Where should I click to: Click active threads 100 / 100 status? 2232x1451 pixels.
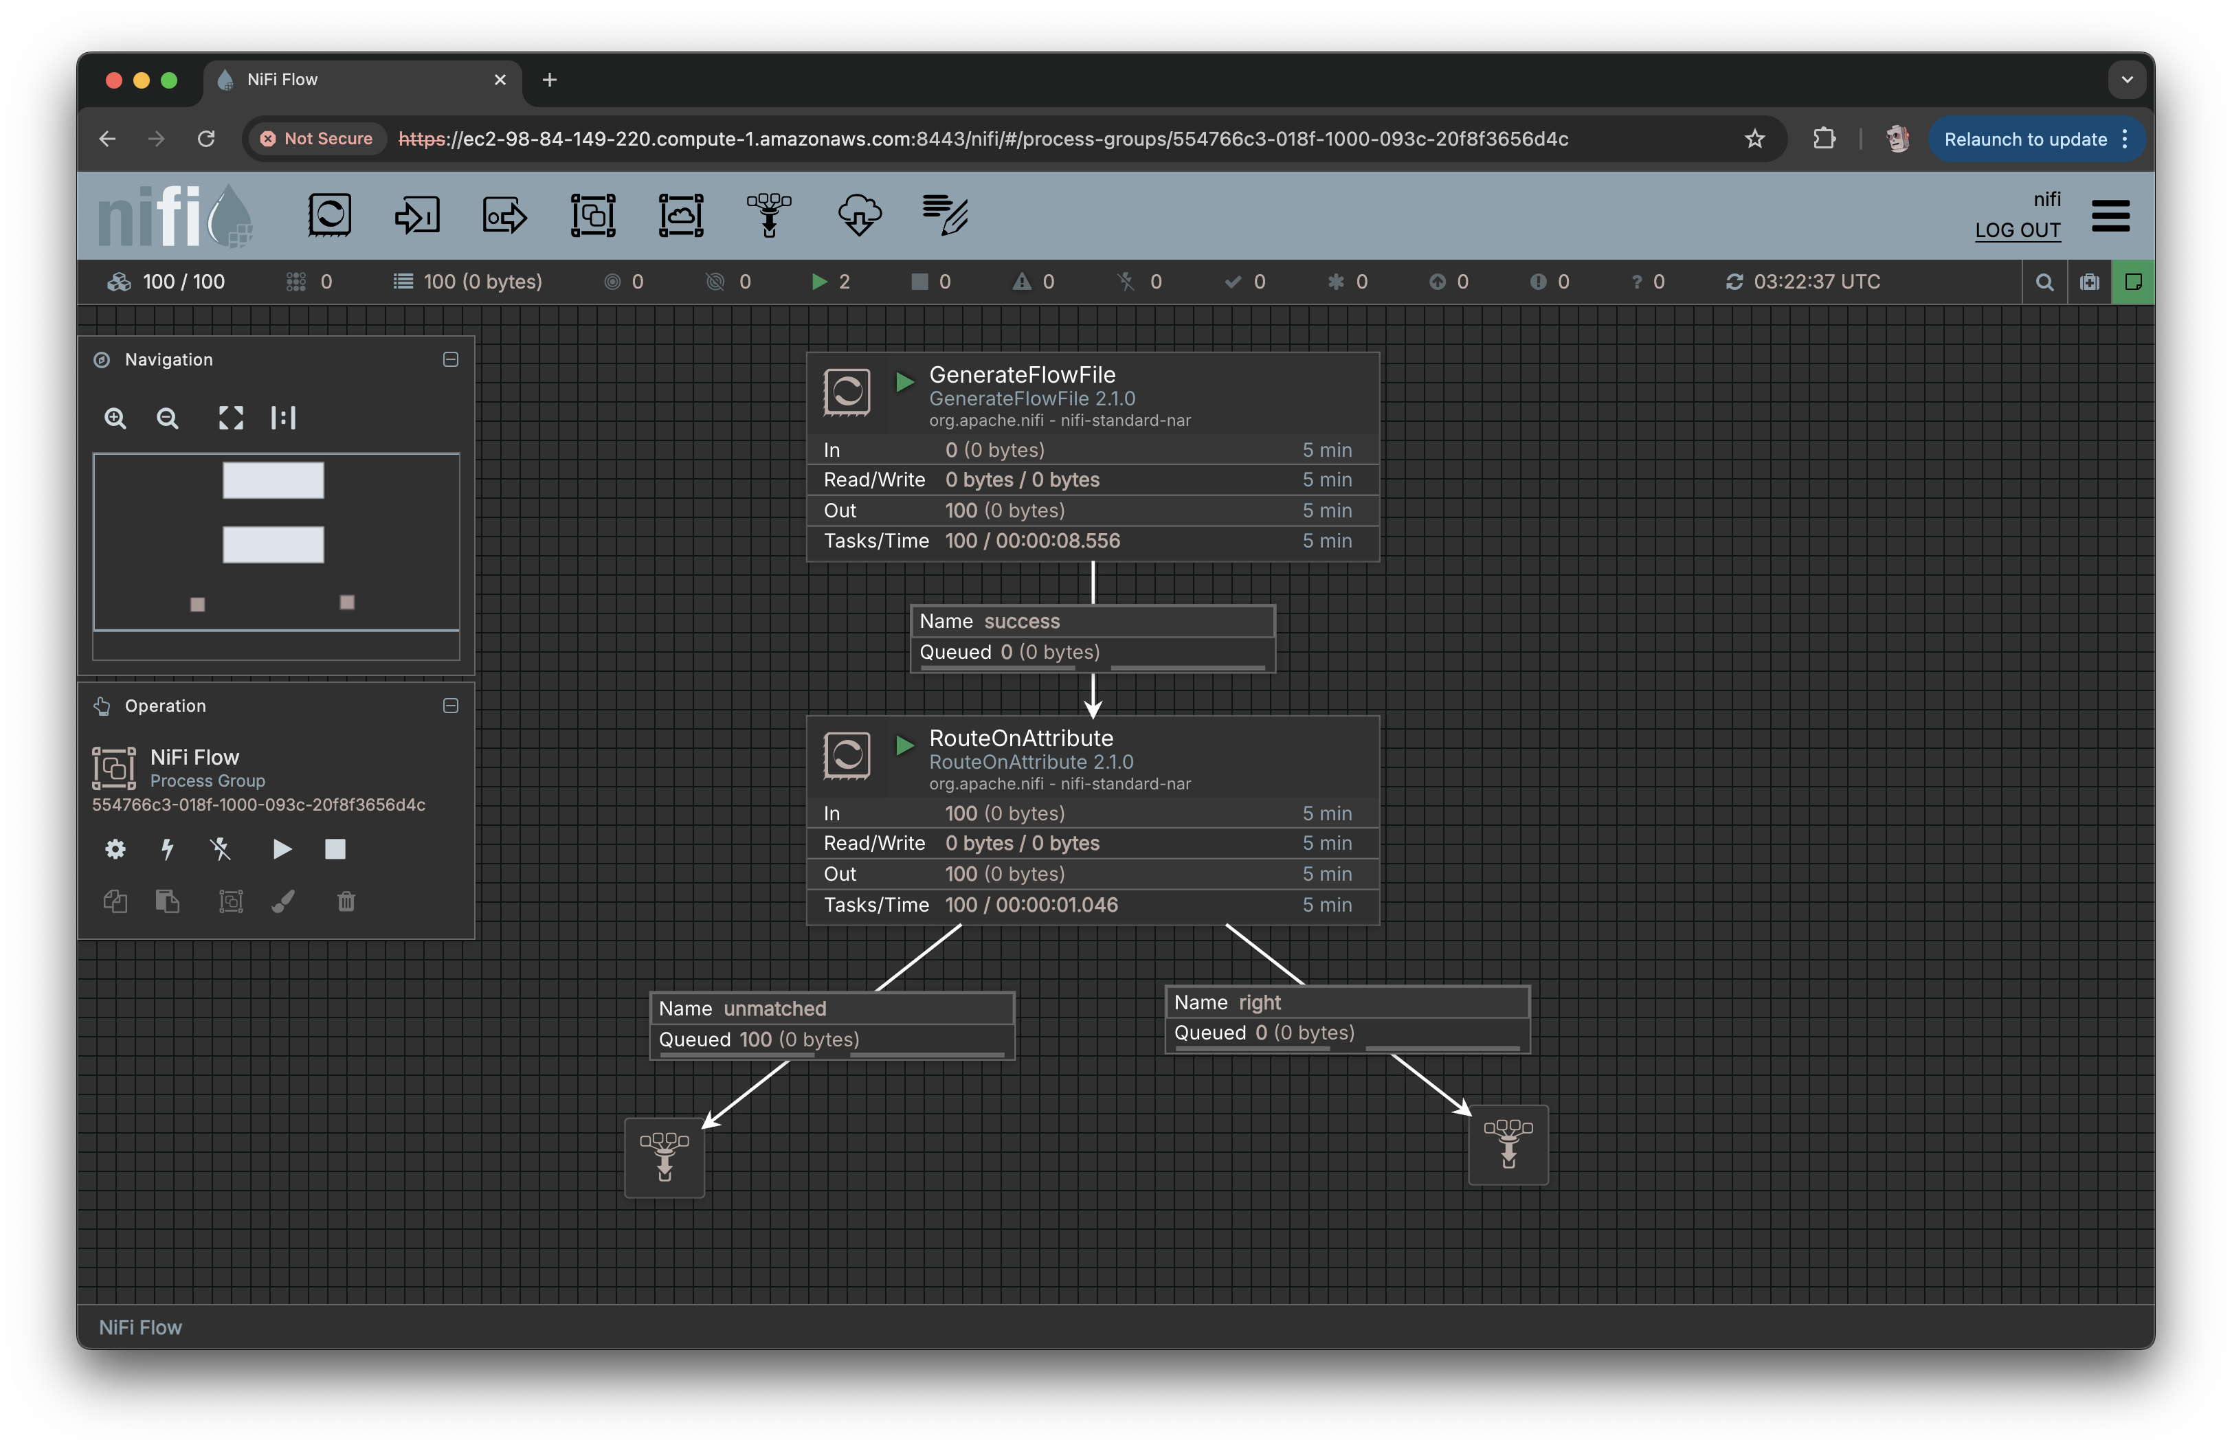167,282
